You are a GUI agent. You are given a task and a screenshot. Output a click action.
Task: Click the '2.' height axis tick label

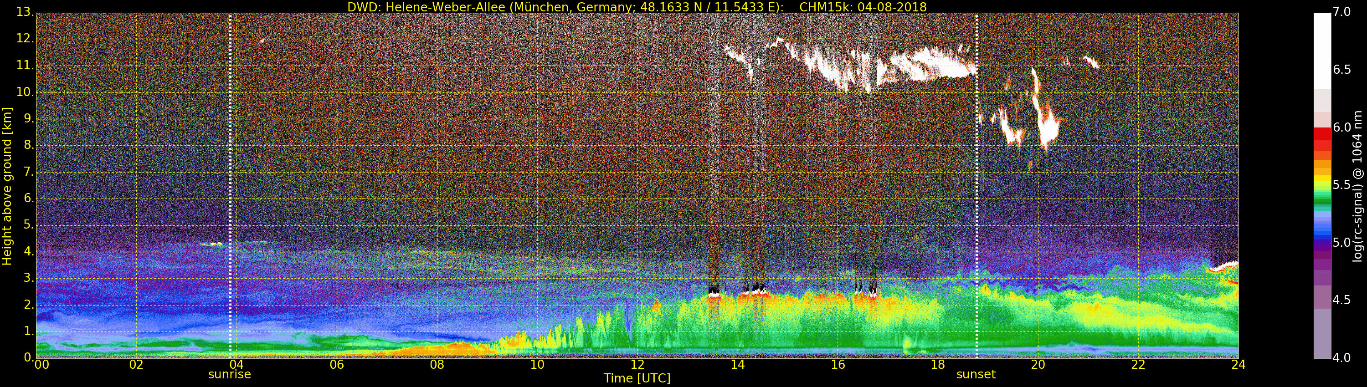pos(29,304)
